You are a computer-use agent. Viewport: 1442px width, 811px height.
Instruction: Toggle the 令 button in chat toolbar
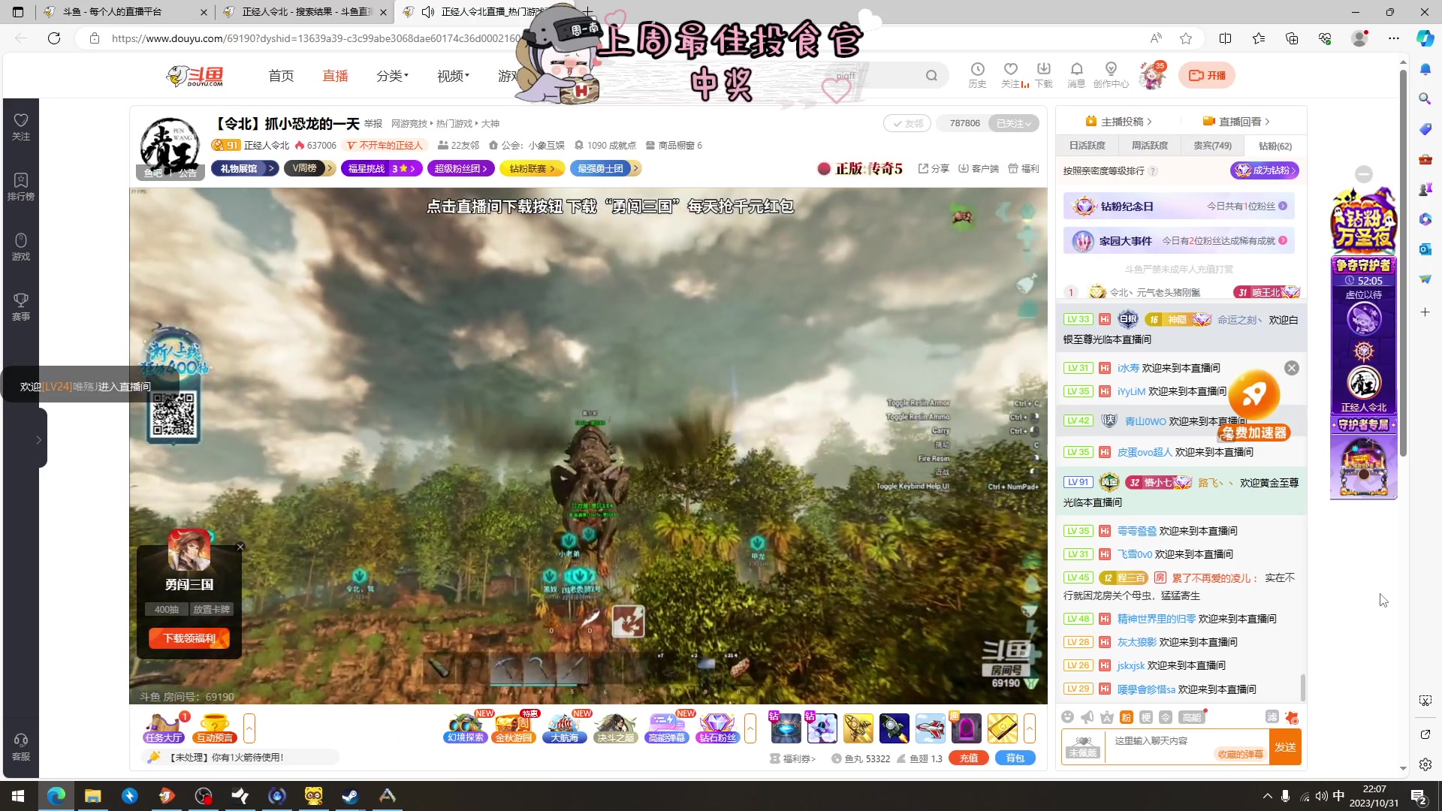1165,717
